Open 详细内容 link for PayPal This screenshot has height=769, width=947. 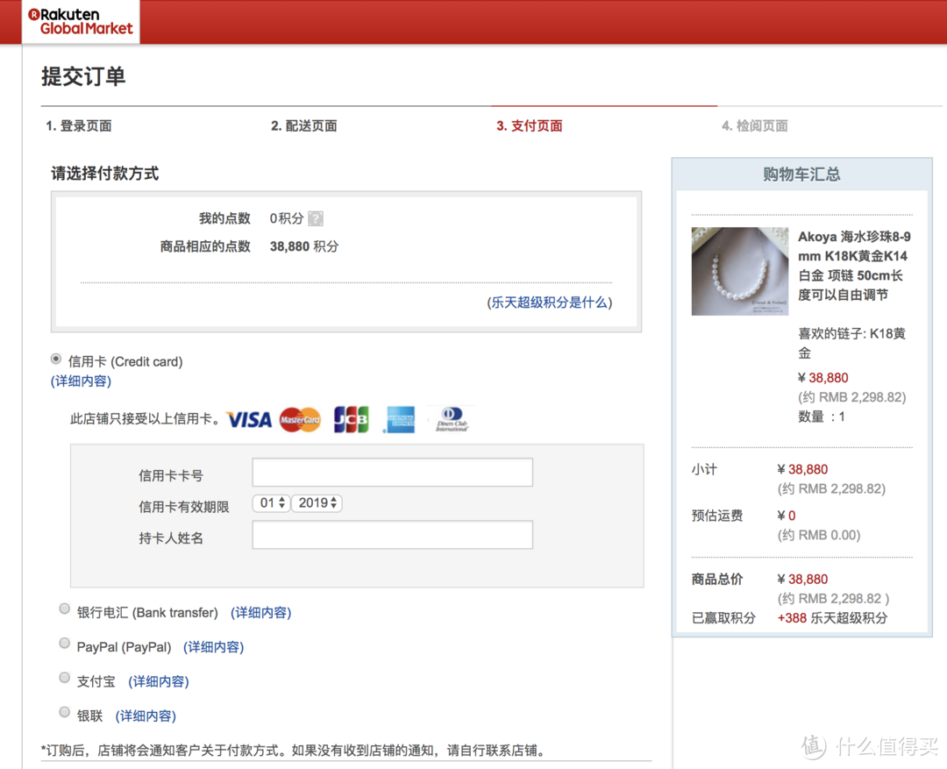214,647
